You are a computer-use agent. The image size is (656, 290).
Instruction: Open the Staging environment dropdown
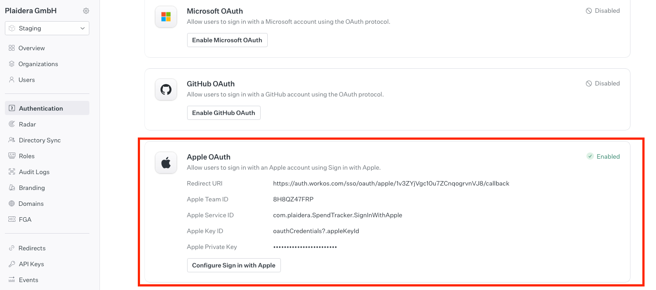coord(47,28)
